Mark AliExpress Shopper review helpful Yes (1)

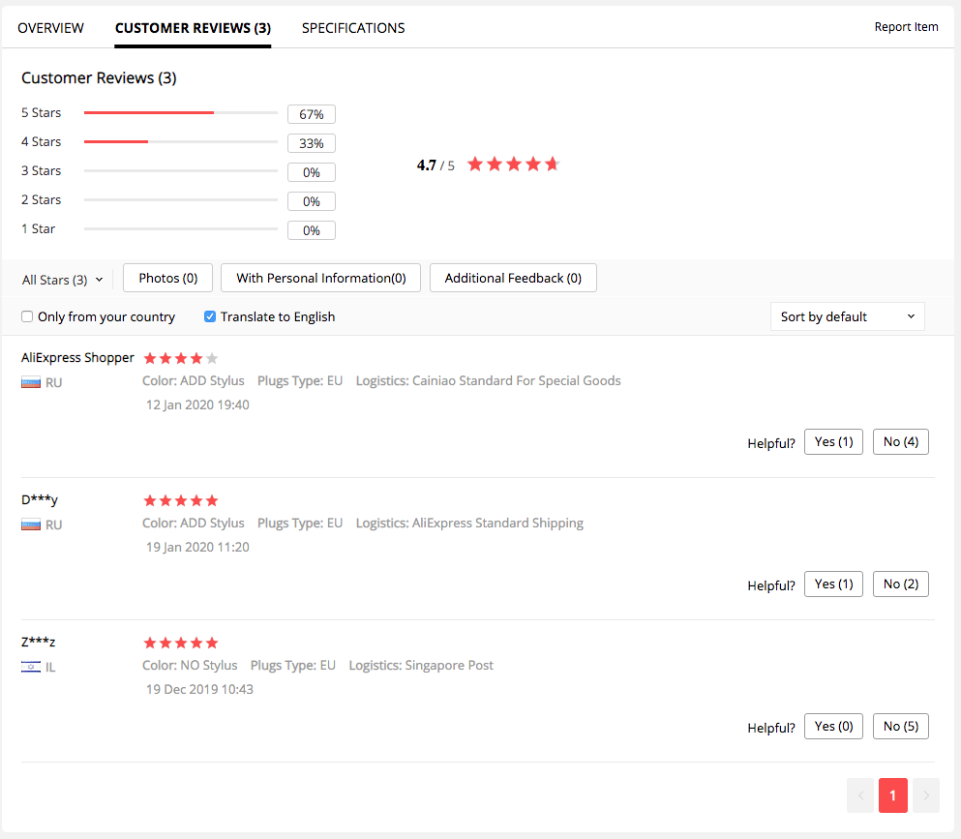[833, 442]
